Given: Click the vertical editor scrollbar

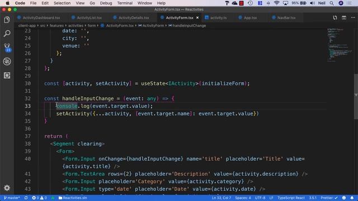Looking at the screenshot, I should (x=356, y=96).
